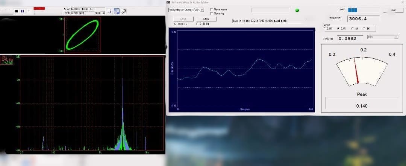The height and width of the screenshot is (166, 406).
Task: Toggle the highlighted spectrum view icon
Action: click(x=117, y=11)
